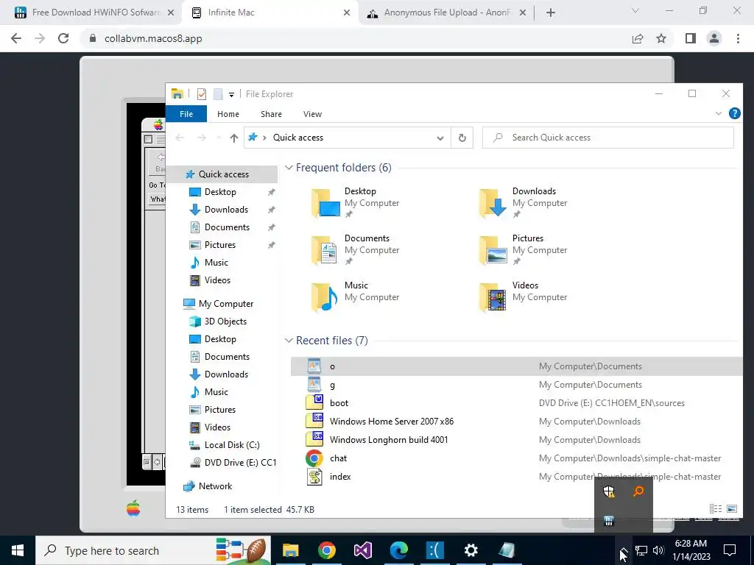Bookmark this page with the star icon
Viewport: 754px width, 565px height.
tap(661, 38)
